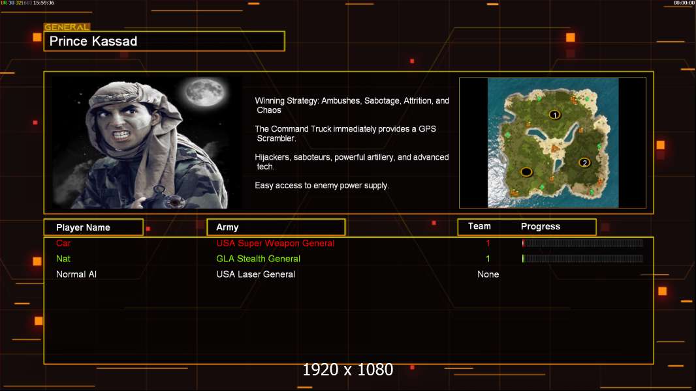Click USA Super Weapon General army text
Viewport: 696px width, 391px height.
276,243
